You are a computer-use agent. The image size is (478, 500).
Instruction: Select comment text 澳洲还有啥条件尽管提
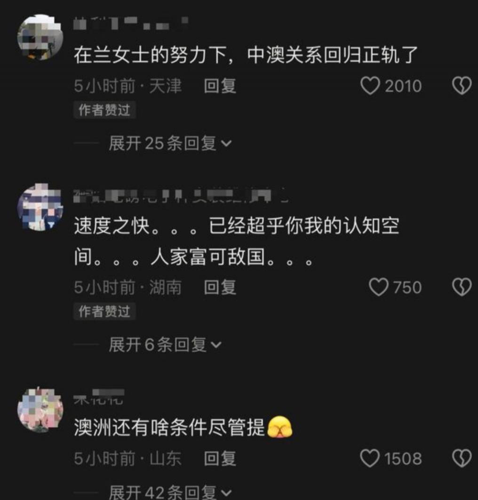[169, 427]
